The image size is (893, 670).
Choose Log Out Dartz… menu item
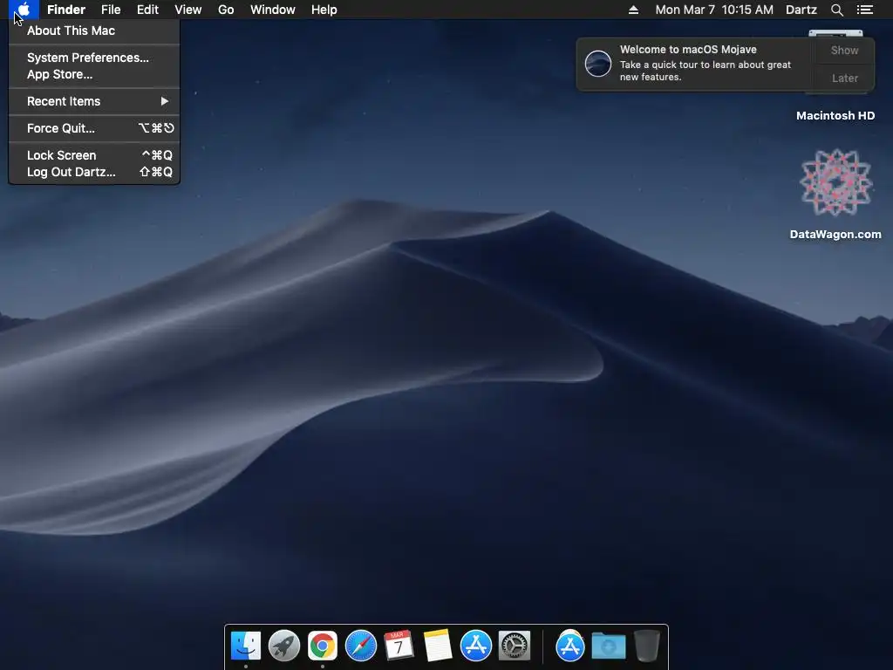tap(94, 172)
